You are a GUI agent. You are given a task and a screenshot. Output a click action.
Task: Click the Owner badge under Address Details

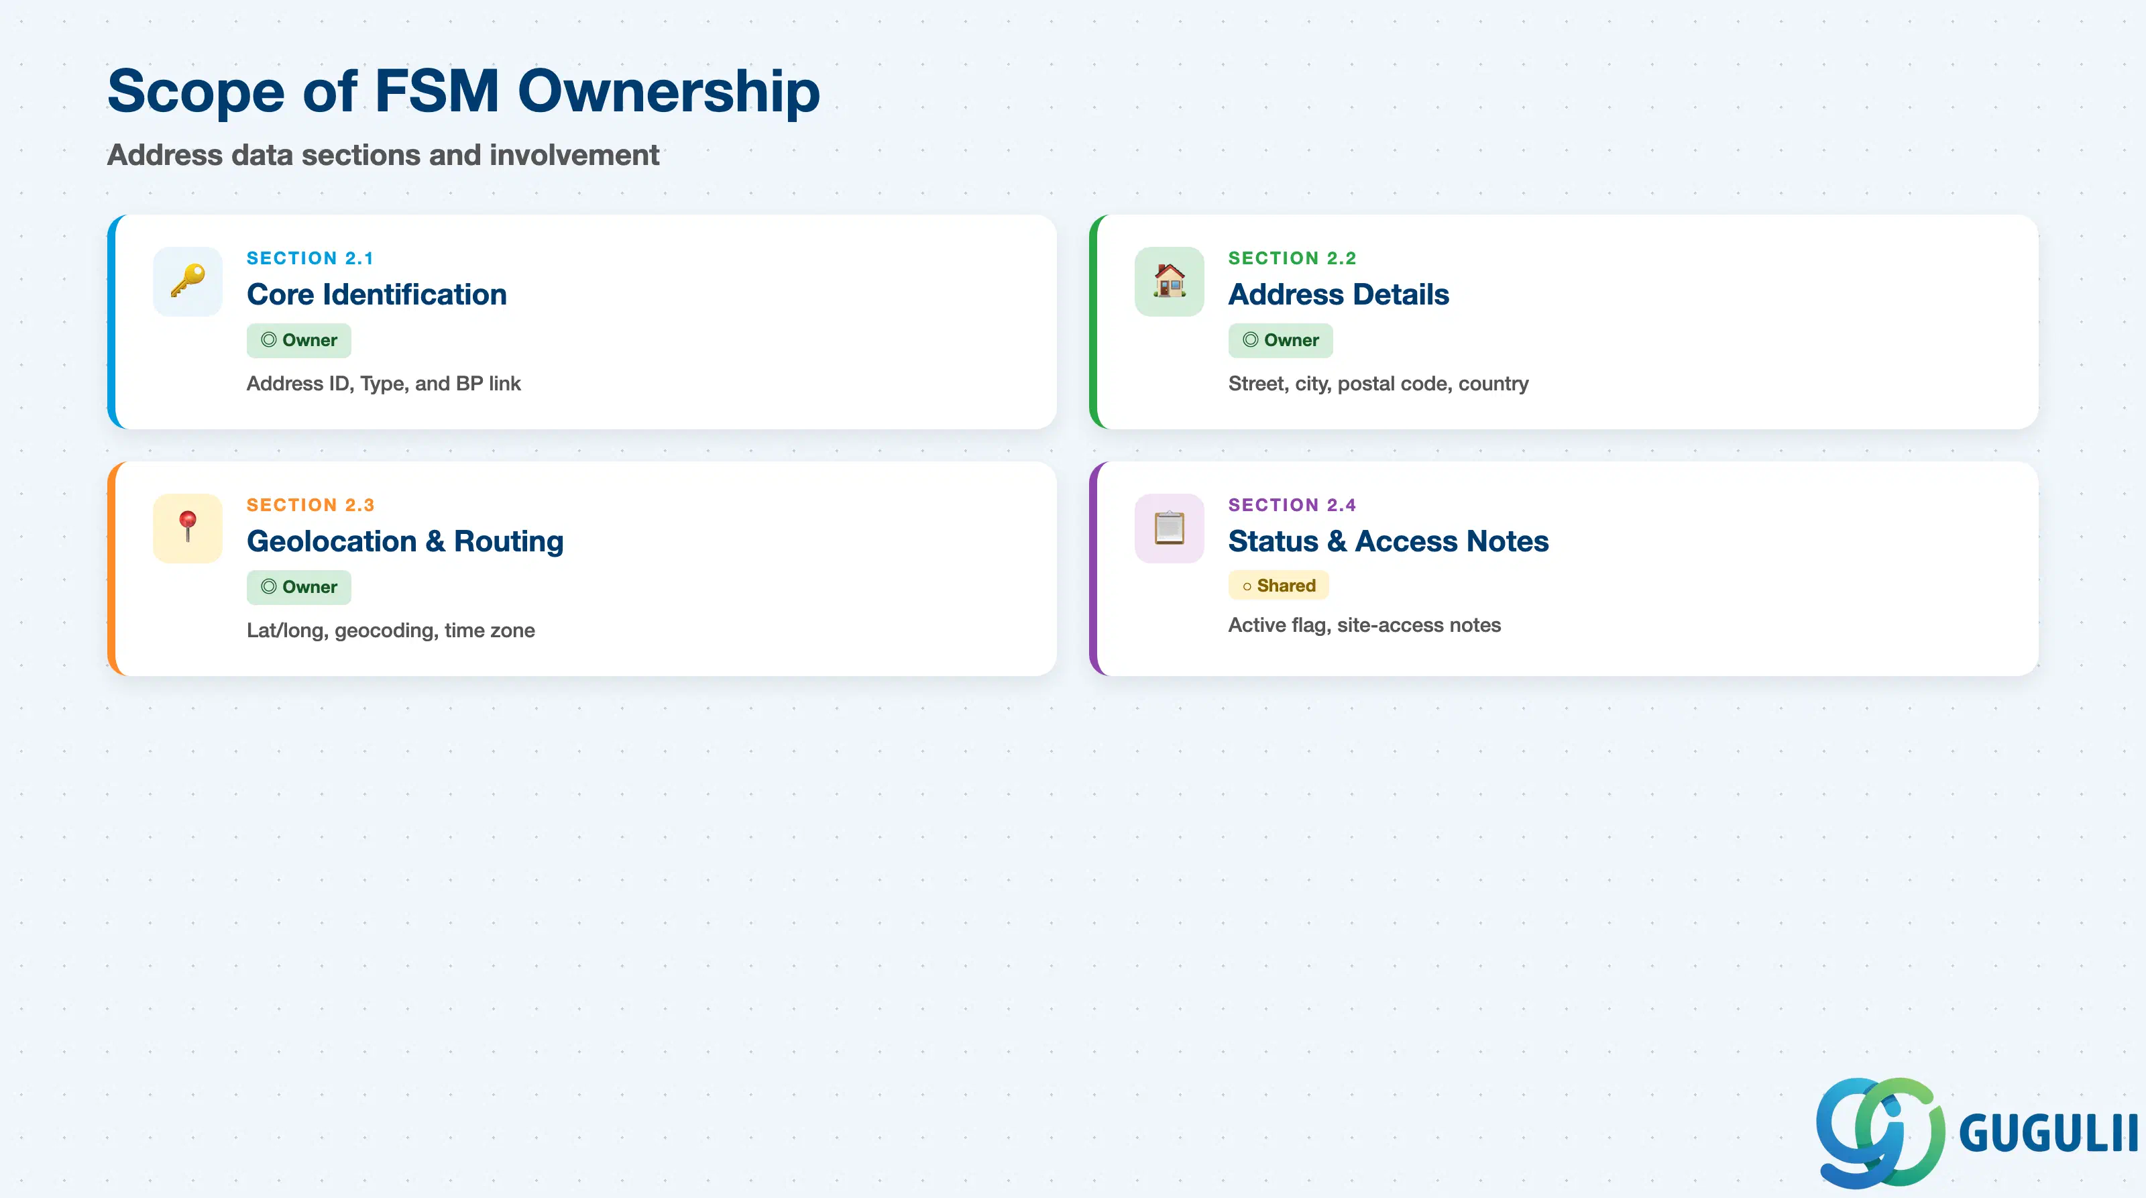1280,340
